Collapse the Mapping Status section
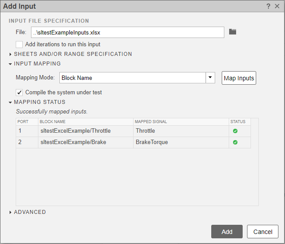 pyautogui.click(x=11, y=102)
